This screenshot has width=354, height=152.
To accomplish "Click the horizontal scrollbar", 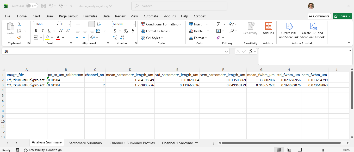I will point(281,143).
